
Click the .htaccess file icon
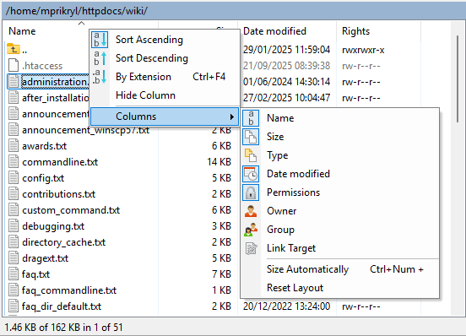(x=14, y=65)
